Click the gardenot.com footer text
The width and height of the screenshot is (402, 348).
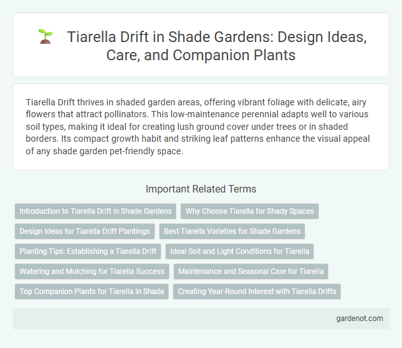click(x=359, y=319)
